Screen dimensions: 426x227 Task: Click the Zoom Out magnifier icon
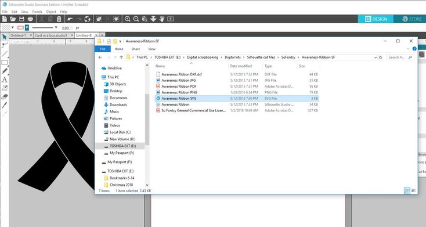tap(136, 19)
